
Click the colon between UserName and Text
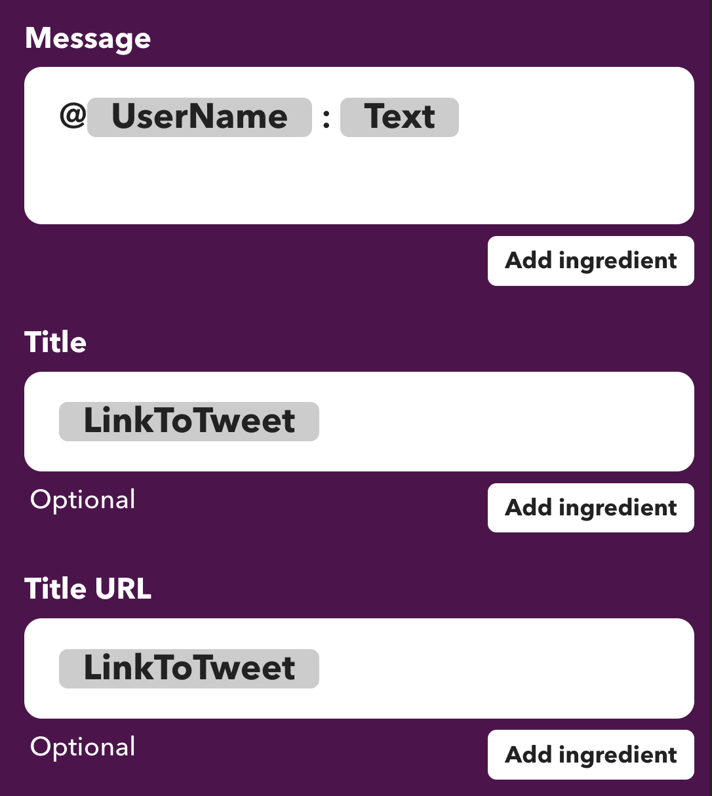pyautogui.click(x=326, y=117)
